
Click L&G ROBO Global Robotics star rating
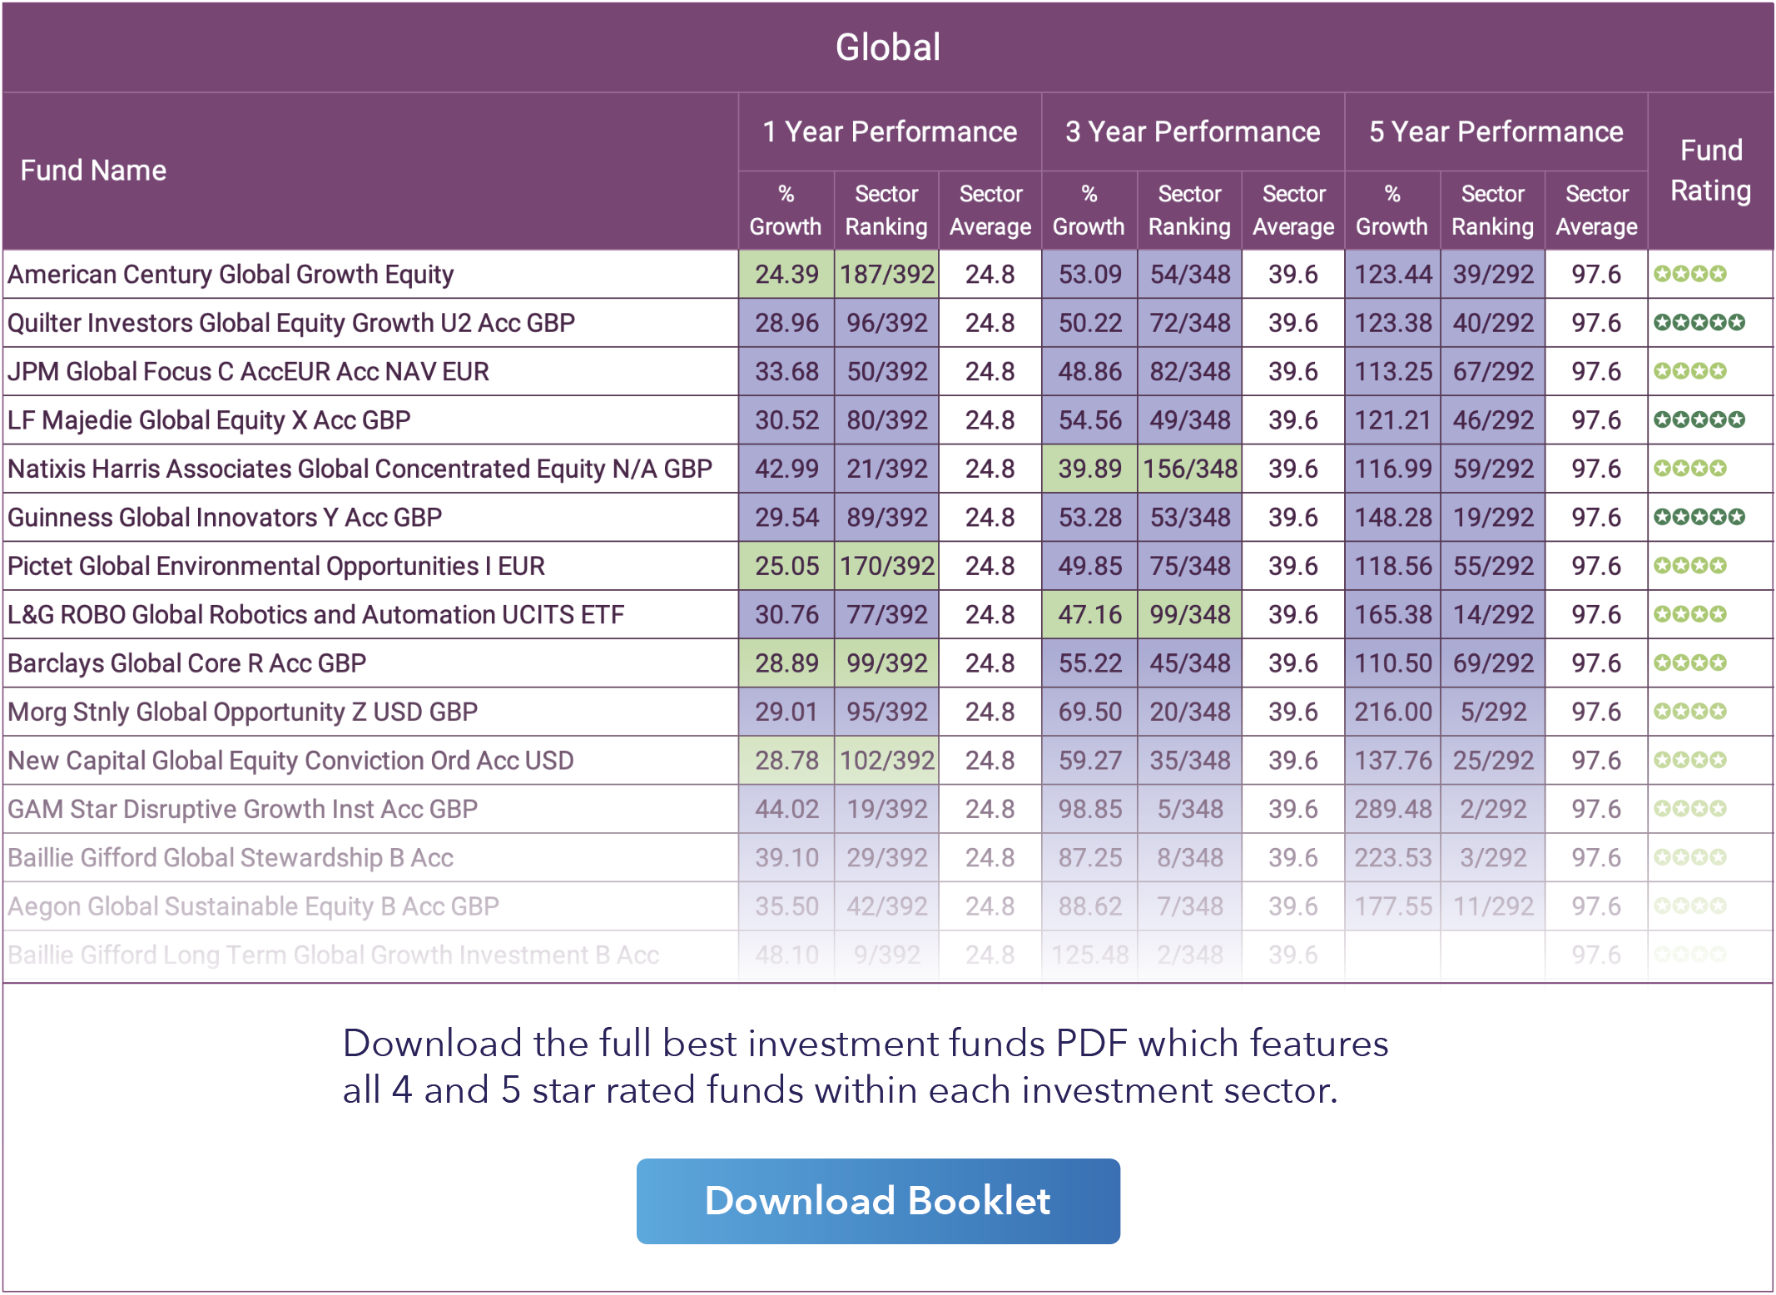pyautogui.click(x=1689, y=614)
